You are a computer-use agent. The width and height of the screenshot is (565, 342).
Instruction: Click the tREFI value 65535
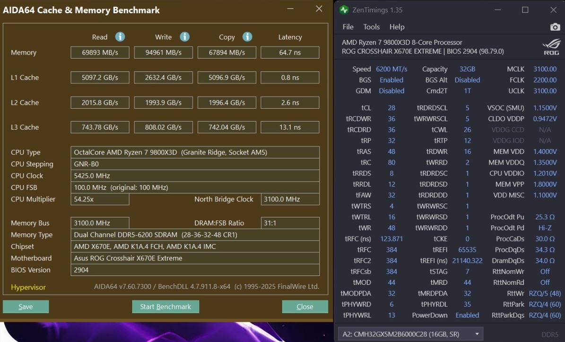[467, 250]
